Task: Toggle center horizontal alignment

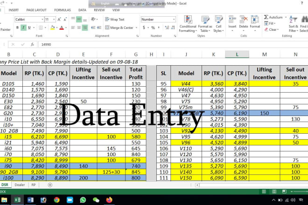Action: (79, 27)
